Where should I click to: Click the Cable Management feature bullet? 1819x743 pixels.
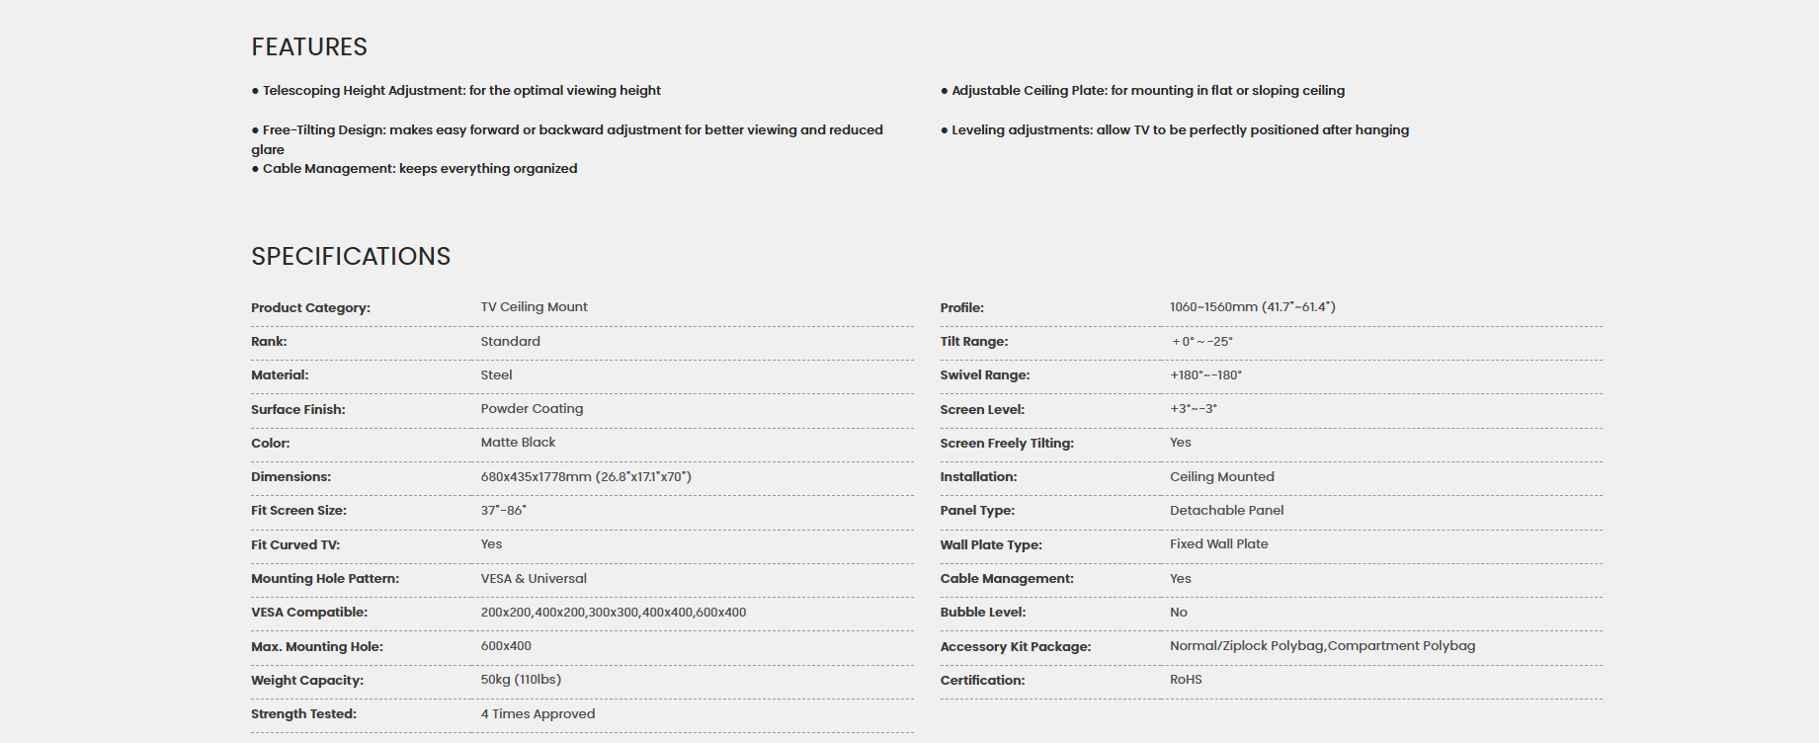tap(414, 169)
